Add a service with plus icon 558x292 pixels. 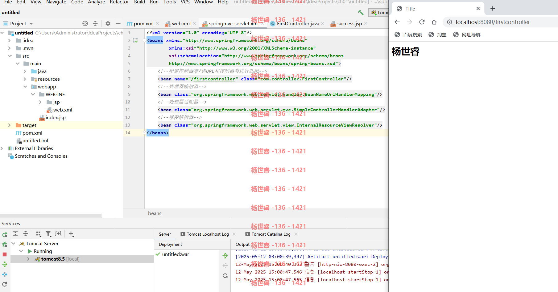tap(71, 234)
